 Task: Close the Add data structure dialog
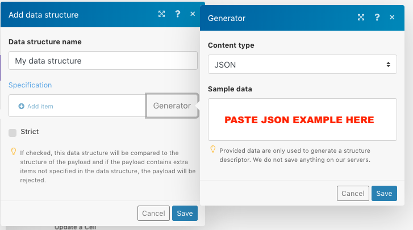[193, 14]
